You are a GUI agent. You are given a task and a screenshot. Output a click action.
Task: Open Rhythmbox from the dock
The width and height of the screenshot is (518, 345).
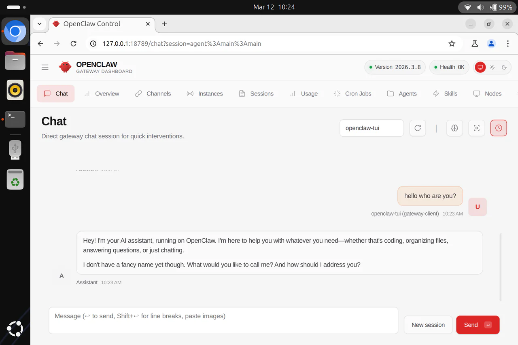click(15, 90)
